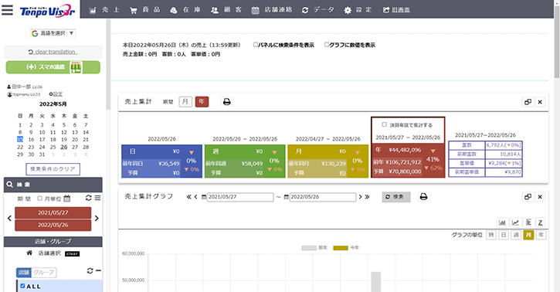Refresh the search period icon
560x292 pixels.
(88, 198)
